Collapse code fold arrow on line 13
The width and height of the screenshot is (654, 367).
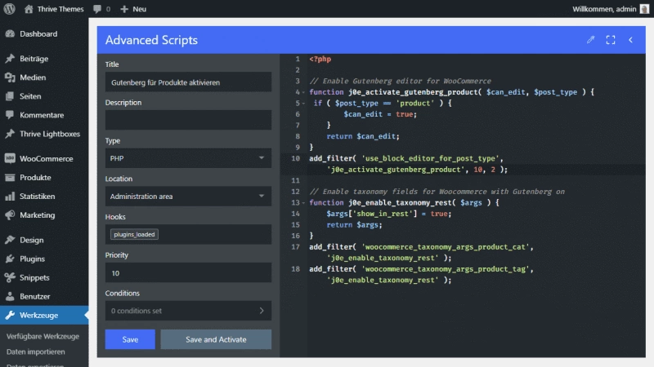click(x=303, y=203)
